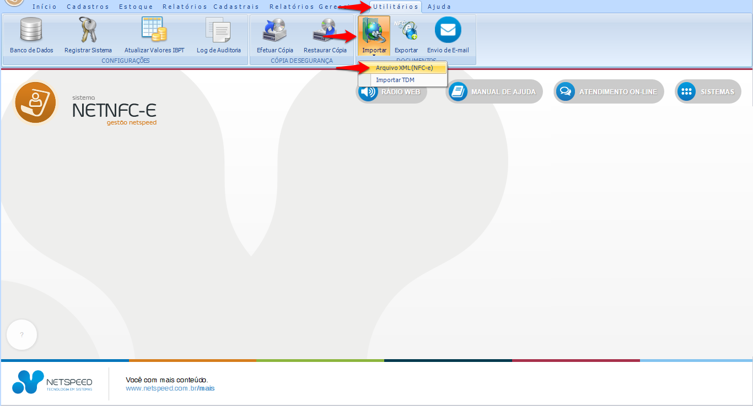Open the www.netspeed.com.br/mais link
Viewport: 753px width, 406px height.
click(x=170, y=388)
